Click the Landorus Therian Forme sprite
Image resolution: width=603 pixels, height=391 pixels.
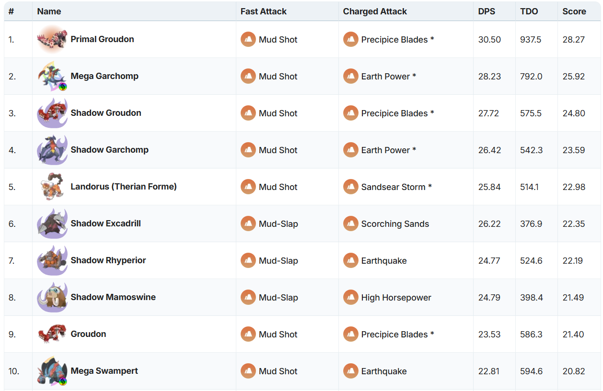(x=52, y=187)
